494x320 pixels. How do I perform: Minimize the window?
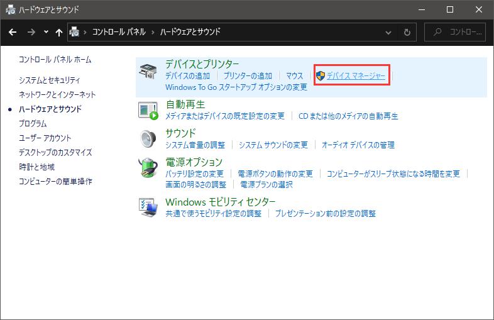pyautogui.click(x=422, y=9)
